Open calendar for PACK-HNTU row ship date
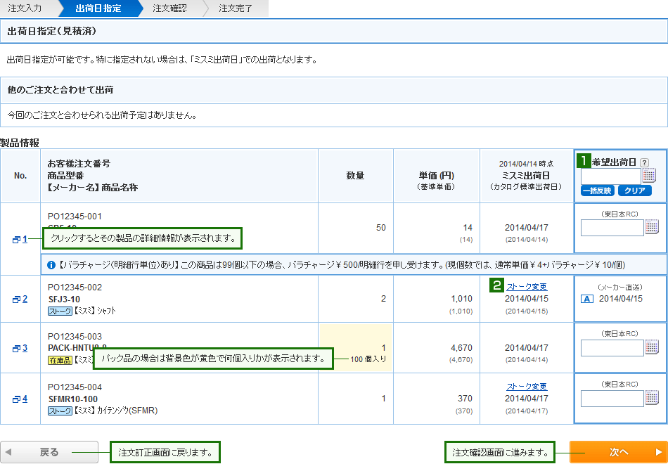Image resolution: width=668 pixels, height=464 pixels. 651,347
